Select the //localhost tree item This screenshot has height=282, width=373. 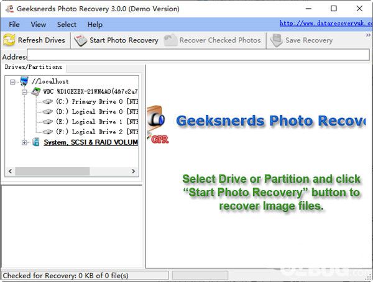click(50, 81)
